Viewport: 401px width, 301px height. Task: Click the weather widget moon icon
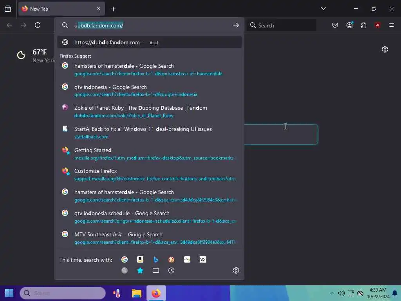pos(21,55)
